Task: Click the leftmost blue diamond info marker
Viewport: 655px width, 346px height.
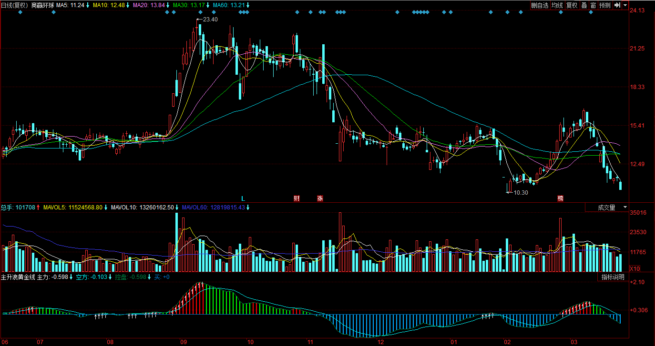Action: (20, 12)
